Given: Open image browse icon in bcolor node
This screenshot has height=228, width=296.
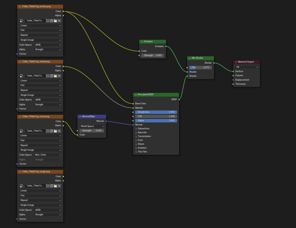Looking at the screenshot, I should pyautogui.click(x=22, y=21).
